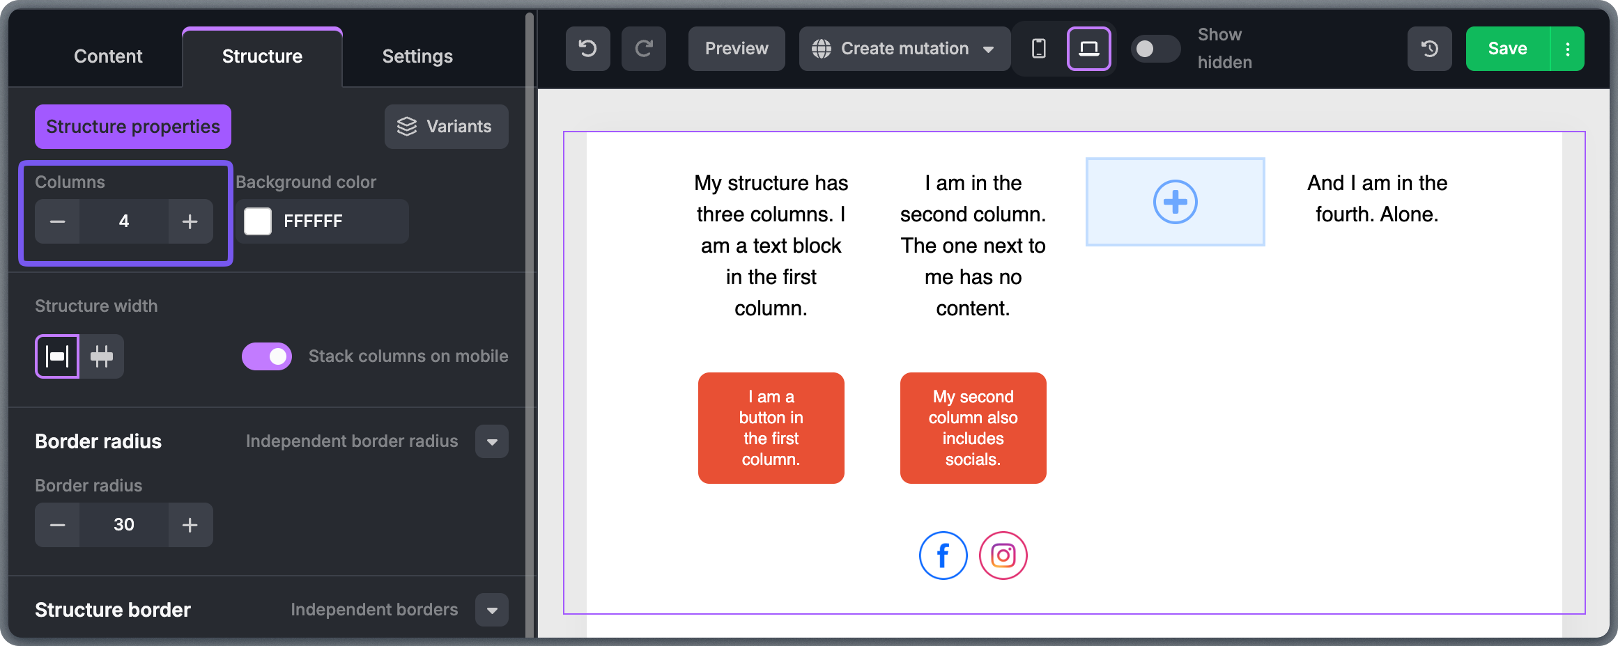The width and height of the screenshot is (1618, 646).
Task: Open the Create mutation dropdown
Action: [904, 49]
